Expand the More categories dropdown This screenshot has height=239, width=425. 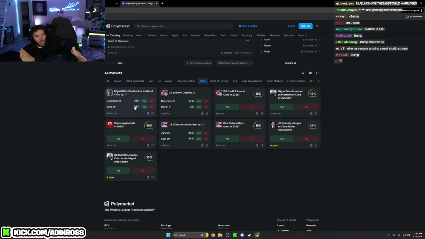[x=302, y=35]
